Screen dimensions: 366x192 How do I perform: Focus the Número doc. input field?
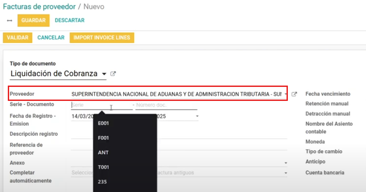(x=166, y=105)
